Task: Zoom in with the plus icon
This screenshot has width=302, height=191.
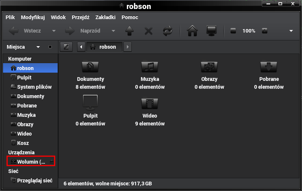Action: (265, 31)
